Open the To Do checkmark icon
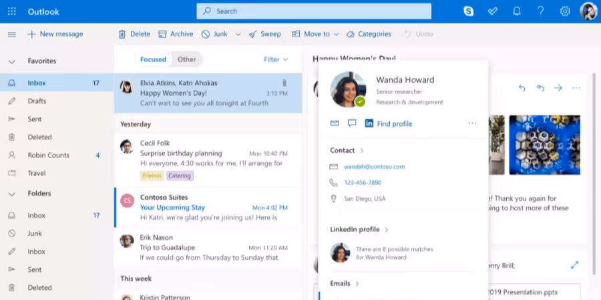Screen dimensions: 601x300 (x=493, y=11)
